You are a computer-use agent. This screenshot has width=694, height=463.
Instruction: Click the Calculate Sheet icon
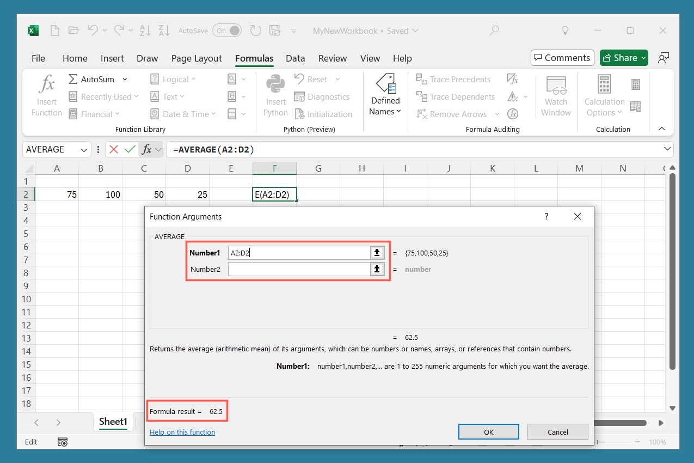pos(636,107)
